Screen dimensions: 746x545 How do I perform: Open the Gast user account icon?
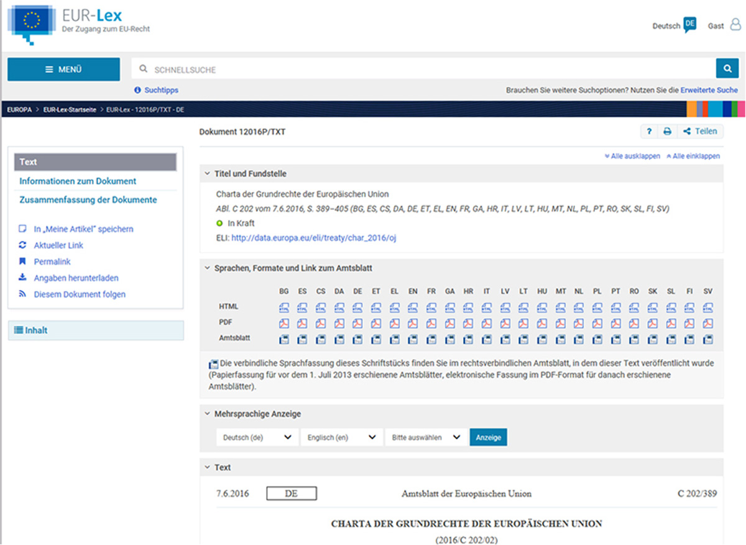coord(735,25)
